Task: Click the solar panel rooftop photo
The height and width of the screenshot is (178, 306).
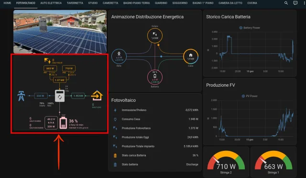Action: (x=60, y=32)
